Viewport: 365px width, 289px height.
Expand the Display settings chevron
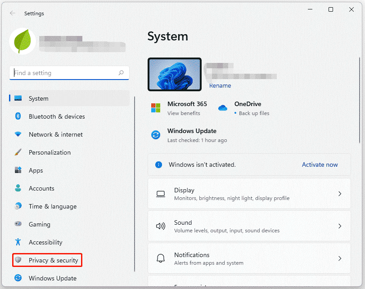(340, 194)
